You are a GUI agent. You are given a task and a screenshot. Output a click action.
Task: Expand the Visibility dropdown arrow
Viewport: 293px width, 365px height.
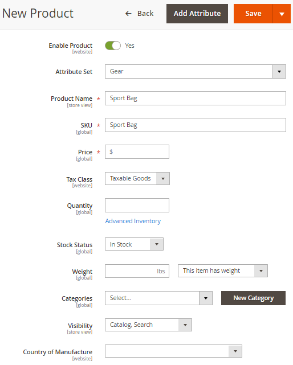[185, 325]
